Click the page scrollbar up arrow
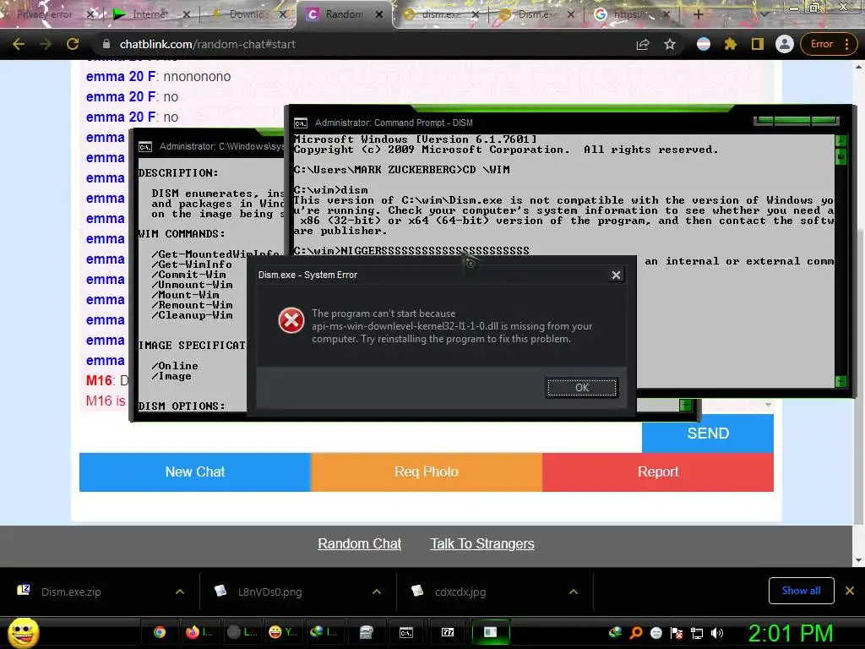Image resolution: width=865 pixels, height=649 pixels. click(x=858, y=67)
